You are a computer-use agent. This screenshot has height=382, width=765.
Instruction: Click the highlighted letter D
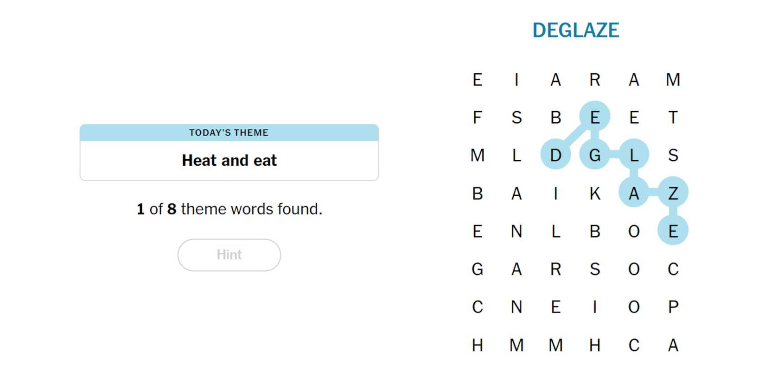tap(555, 155)
